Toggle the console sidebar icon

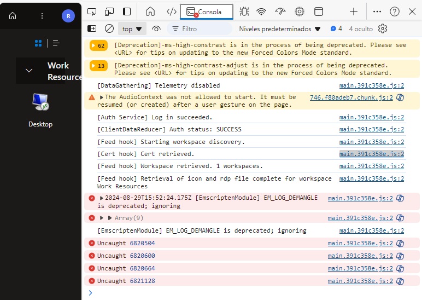pos(92,28)
